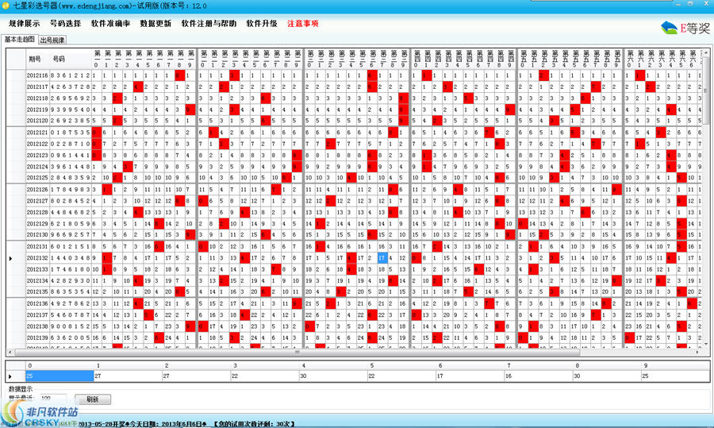Click the value 17 under column 6 in bottom table

pos(470,376)
